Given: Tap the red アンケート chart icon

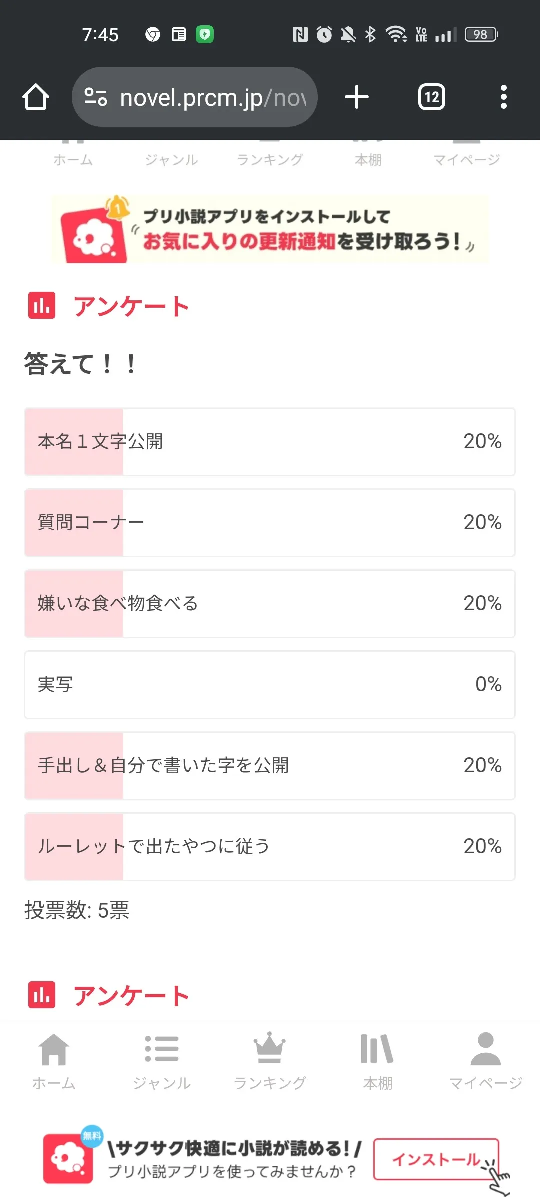Looking at the screenshot, I should coord(42,305).
